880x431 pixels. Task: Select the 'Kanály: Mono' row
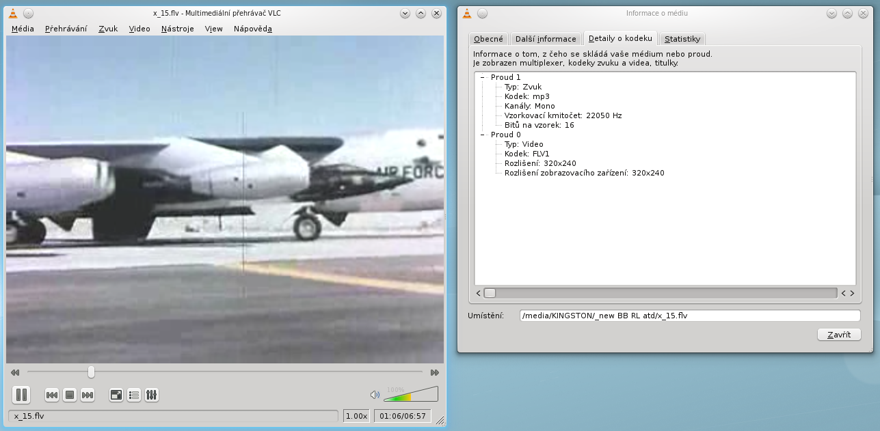530,106
